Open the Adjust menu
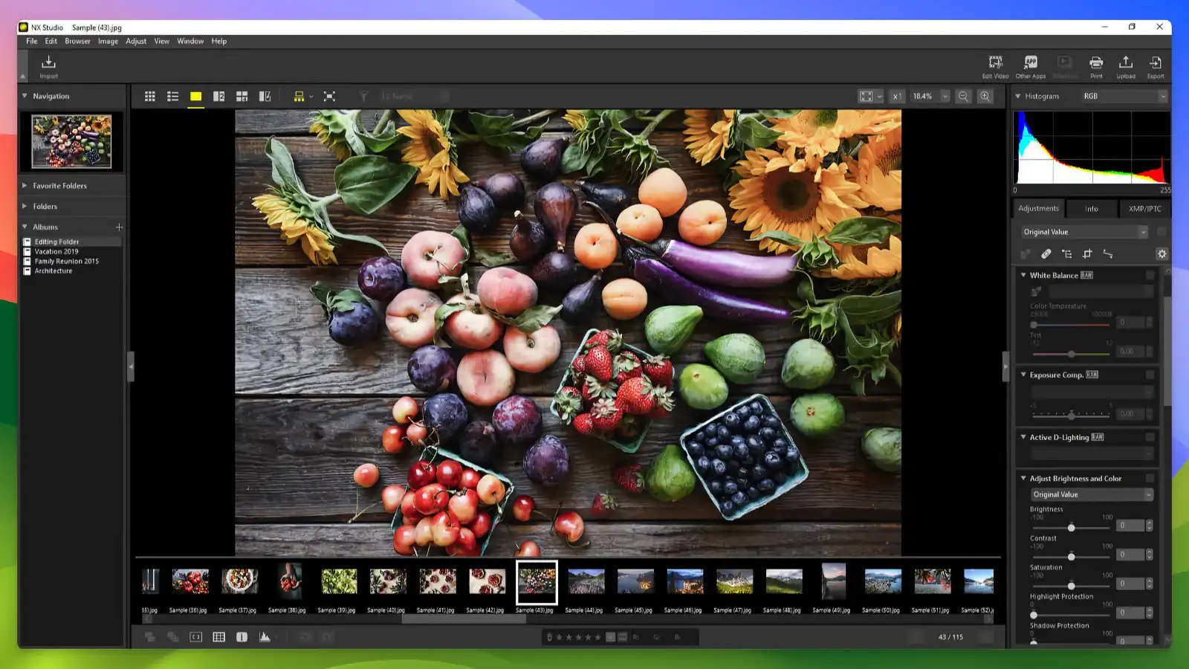 tap(135, 41)
